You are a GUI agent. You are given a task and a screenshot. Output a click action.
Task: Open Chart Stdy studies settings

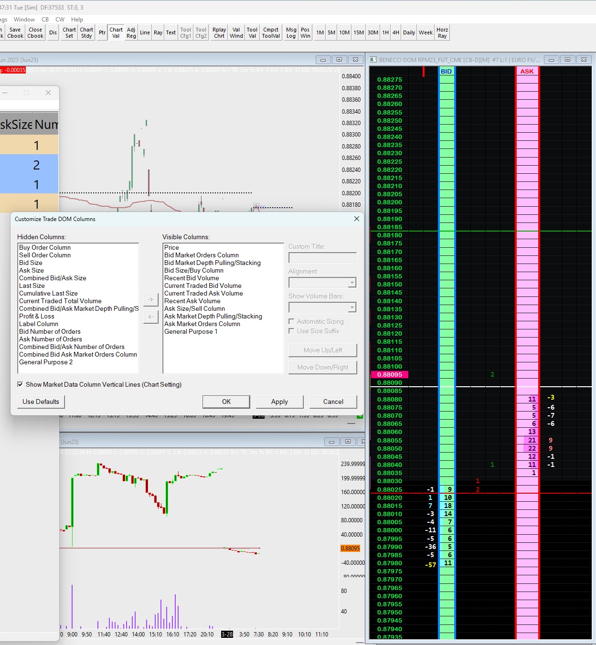86,32
